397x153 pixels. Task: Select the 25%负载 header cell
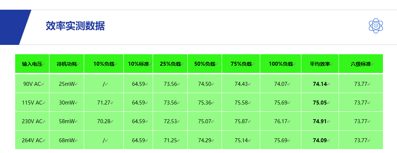click(170, 64)
